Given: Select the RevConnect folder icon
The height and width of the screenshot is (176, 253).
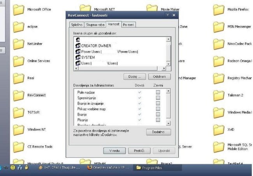Looking at the screenshot, I should point(18,95).
